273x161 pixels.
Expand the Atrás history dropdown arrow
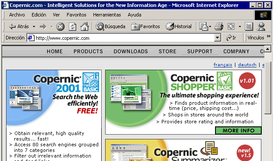pyautogui.click(x=34, y=27)
